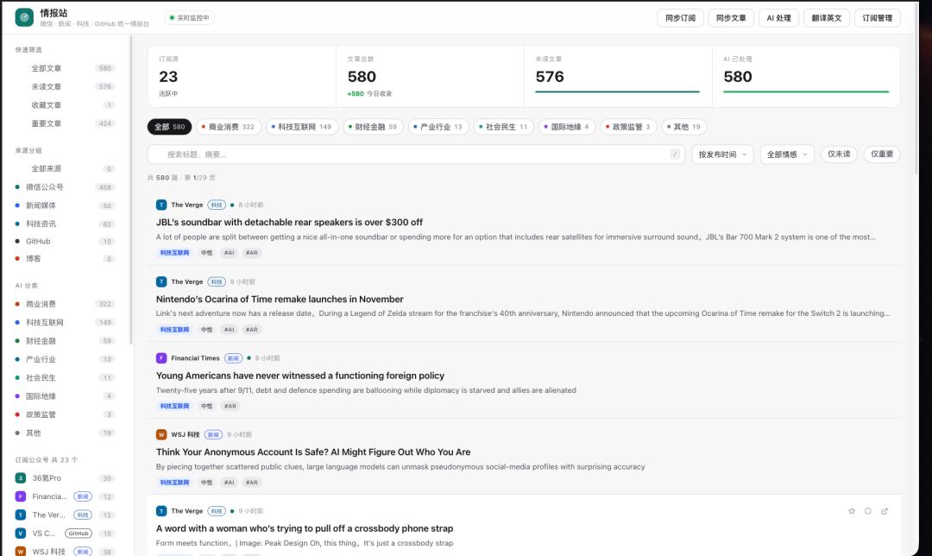This screenshot has height=556, width=932.
Task: Click WSJ 科技 icon on Anonymous Account article
Action: click(x=161, y=434)
